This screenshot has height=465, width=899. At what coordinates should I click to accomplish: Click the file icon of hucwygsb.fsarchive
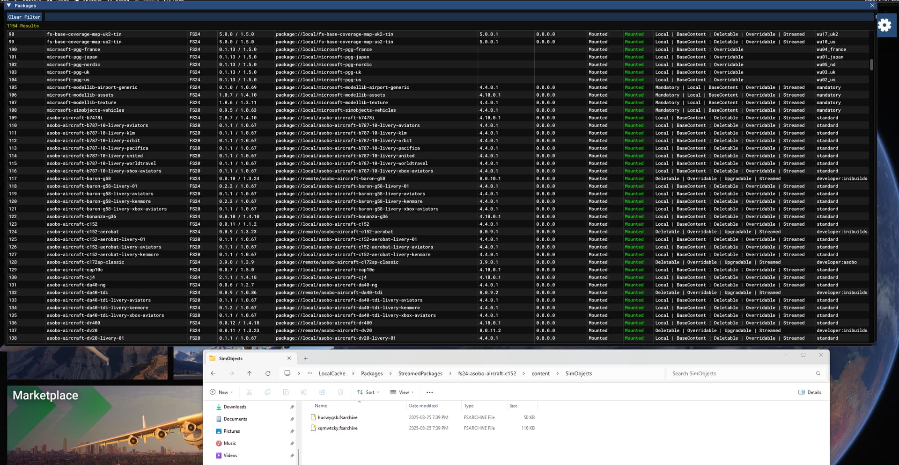point(313,417)
